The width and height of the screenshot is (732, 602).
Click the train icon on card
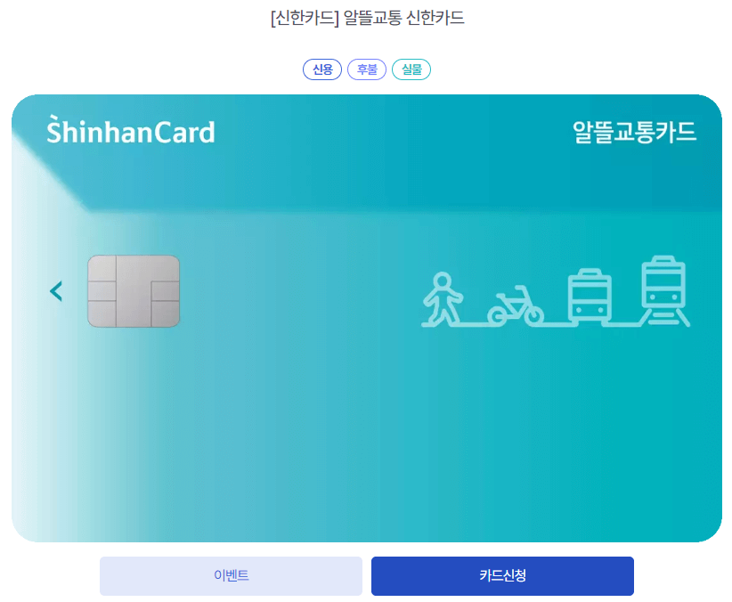664,290
